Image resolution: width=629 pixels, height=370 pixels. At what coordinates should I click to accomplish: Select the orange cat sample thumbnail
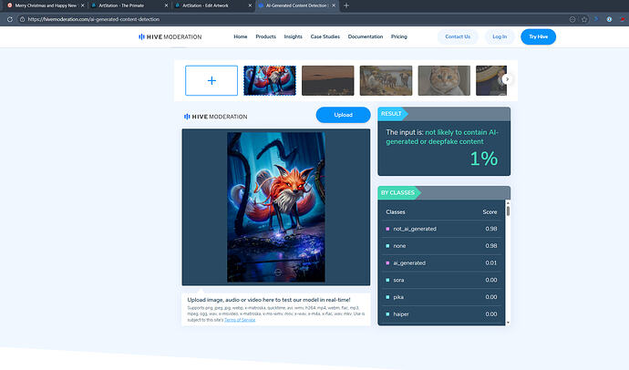tap(444, 80)
